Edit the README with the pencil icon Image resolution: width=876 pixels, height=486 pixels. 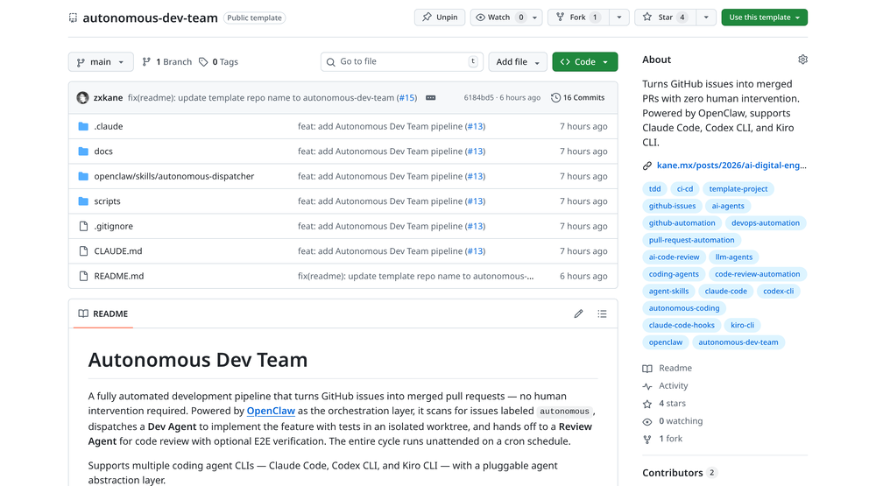(578, 314)
